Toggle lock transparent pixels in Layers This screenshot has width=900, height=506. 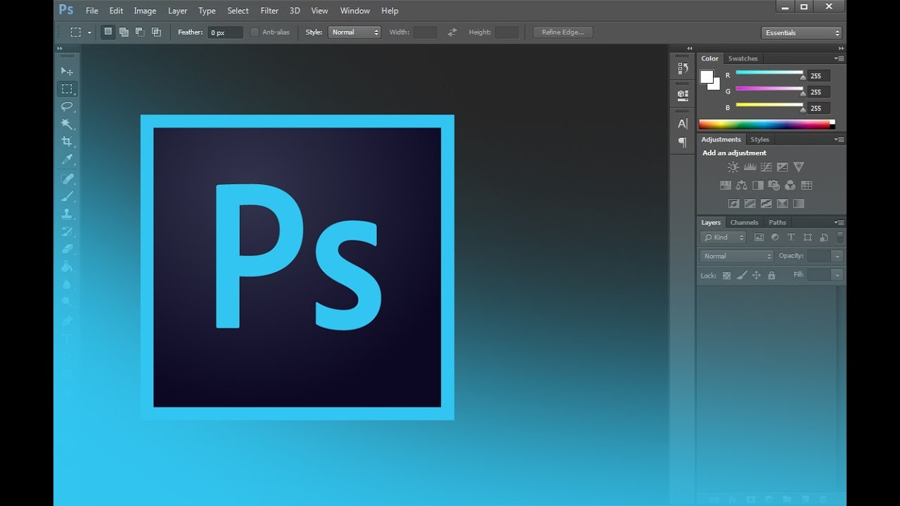(726, 275)
